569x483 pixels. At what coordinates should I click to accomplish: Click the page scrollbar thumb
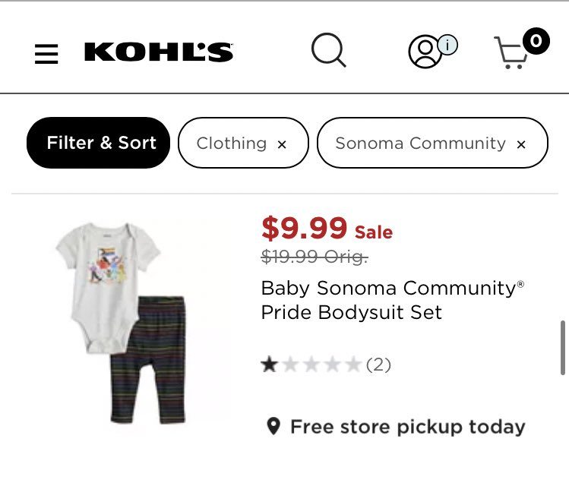[563, 347]
